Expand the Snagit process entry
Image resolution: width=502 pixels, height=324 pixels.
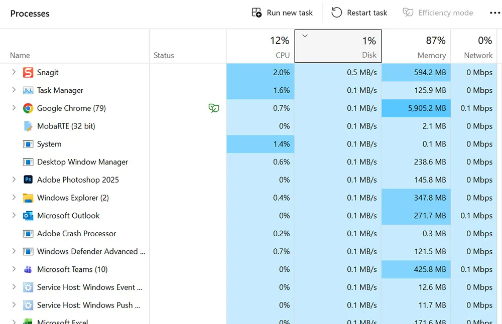tap(13, 72)
